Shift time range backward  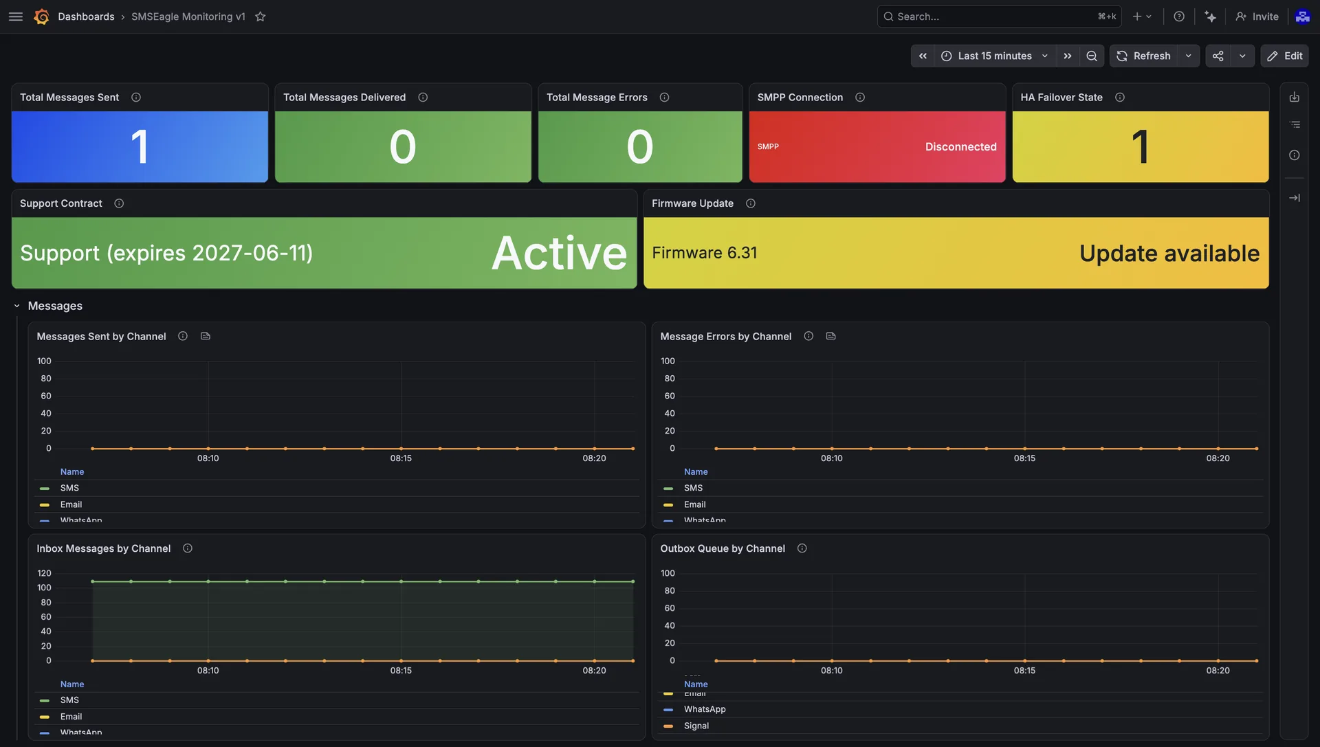pos(923,56)
